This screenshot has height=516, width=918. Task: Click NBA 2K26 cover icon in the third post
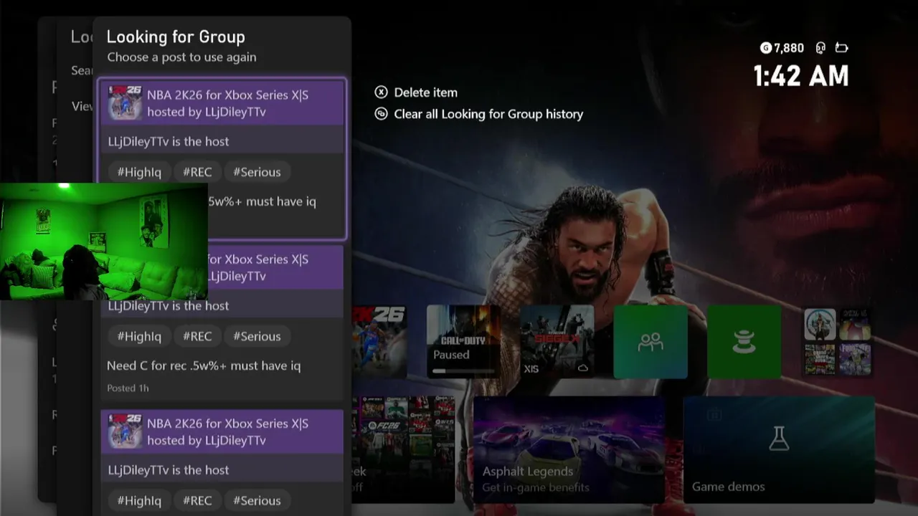[x=124, y=431]
